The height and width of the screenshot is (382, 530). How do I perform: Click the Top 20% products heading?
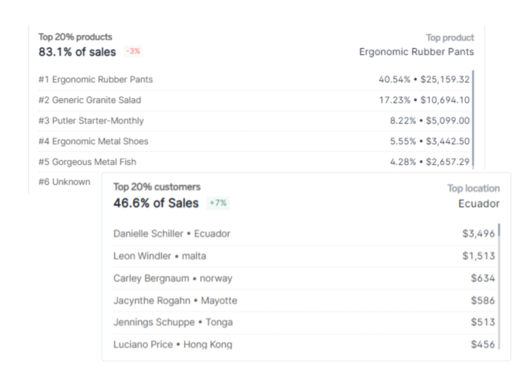click(x=75, y=37)
